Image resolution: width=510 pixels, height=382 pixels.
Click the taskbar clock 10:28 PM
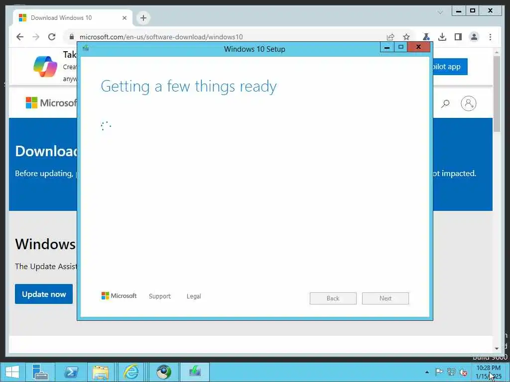click(489, 372)
